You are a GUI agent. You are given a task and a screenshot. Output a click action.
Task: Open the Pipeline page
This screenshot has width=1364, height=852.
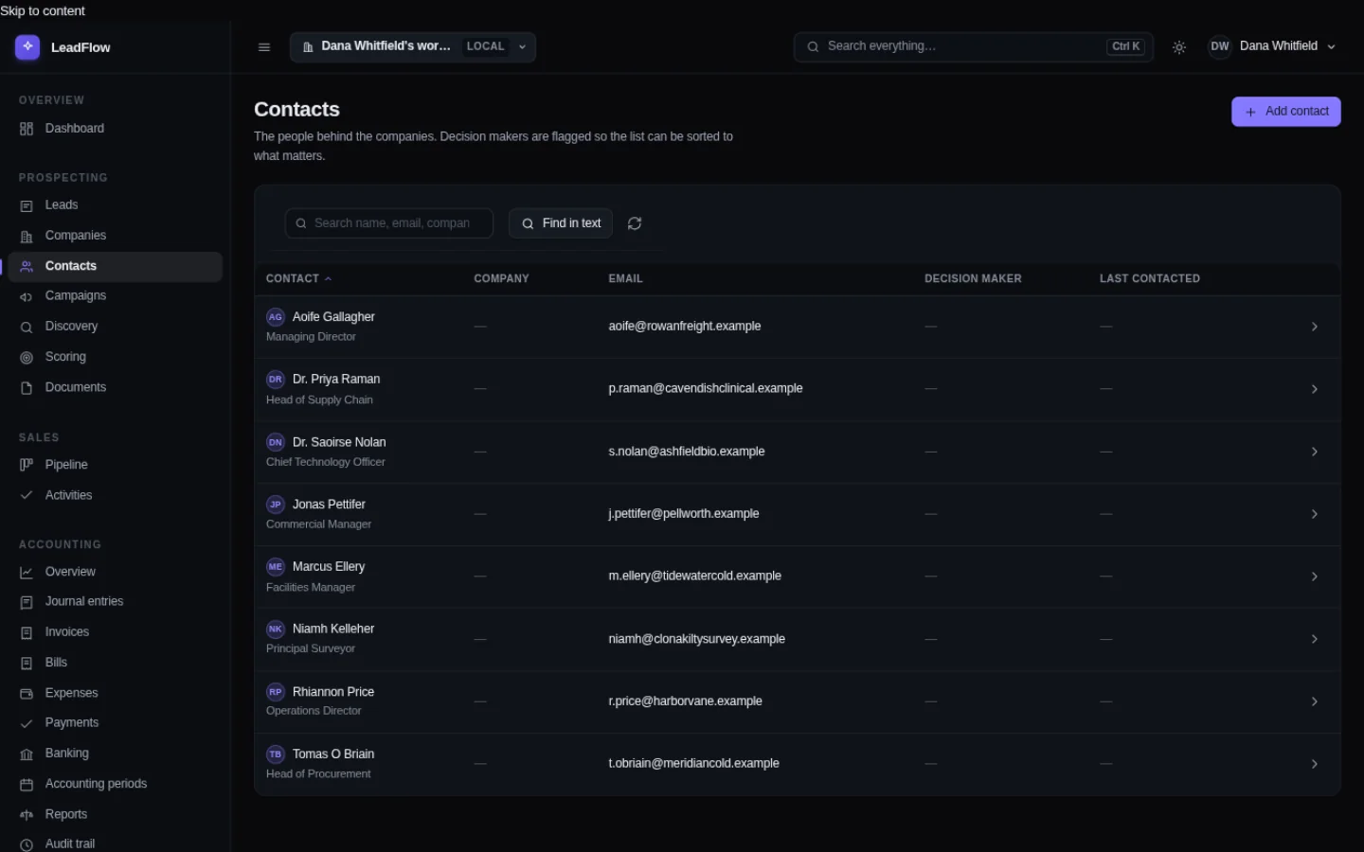(116, 465)
